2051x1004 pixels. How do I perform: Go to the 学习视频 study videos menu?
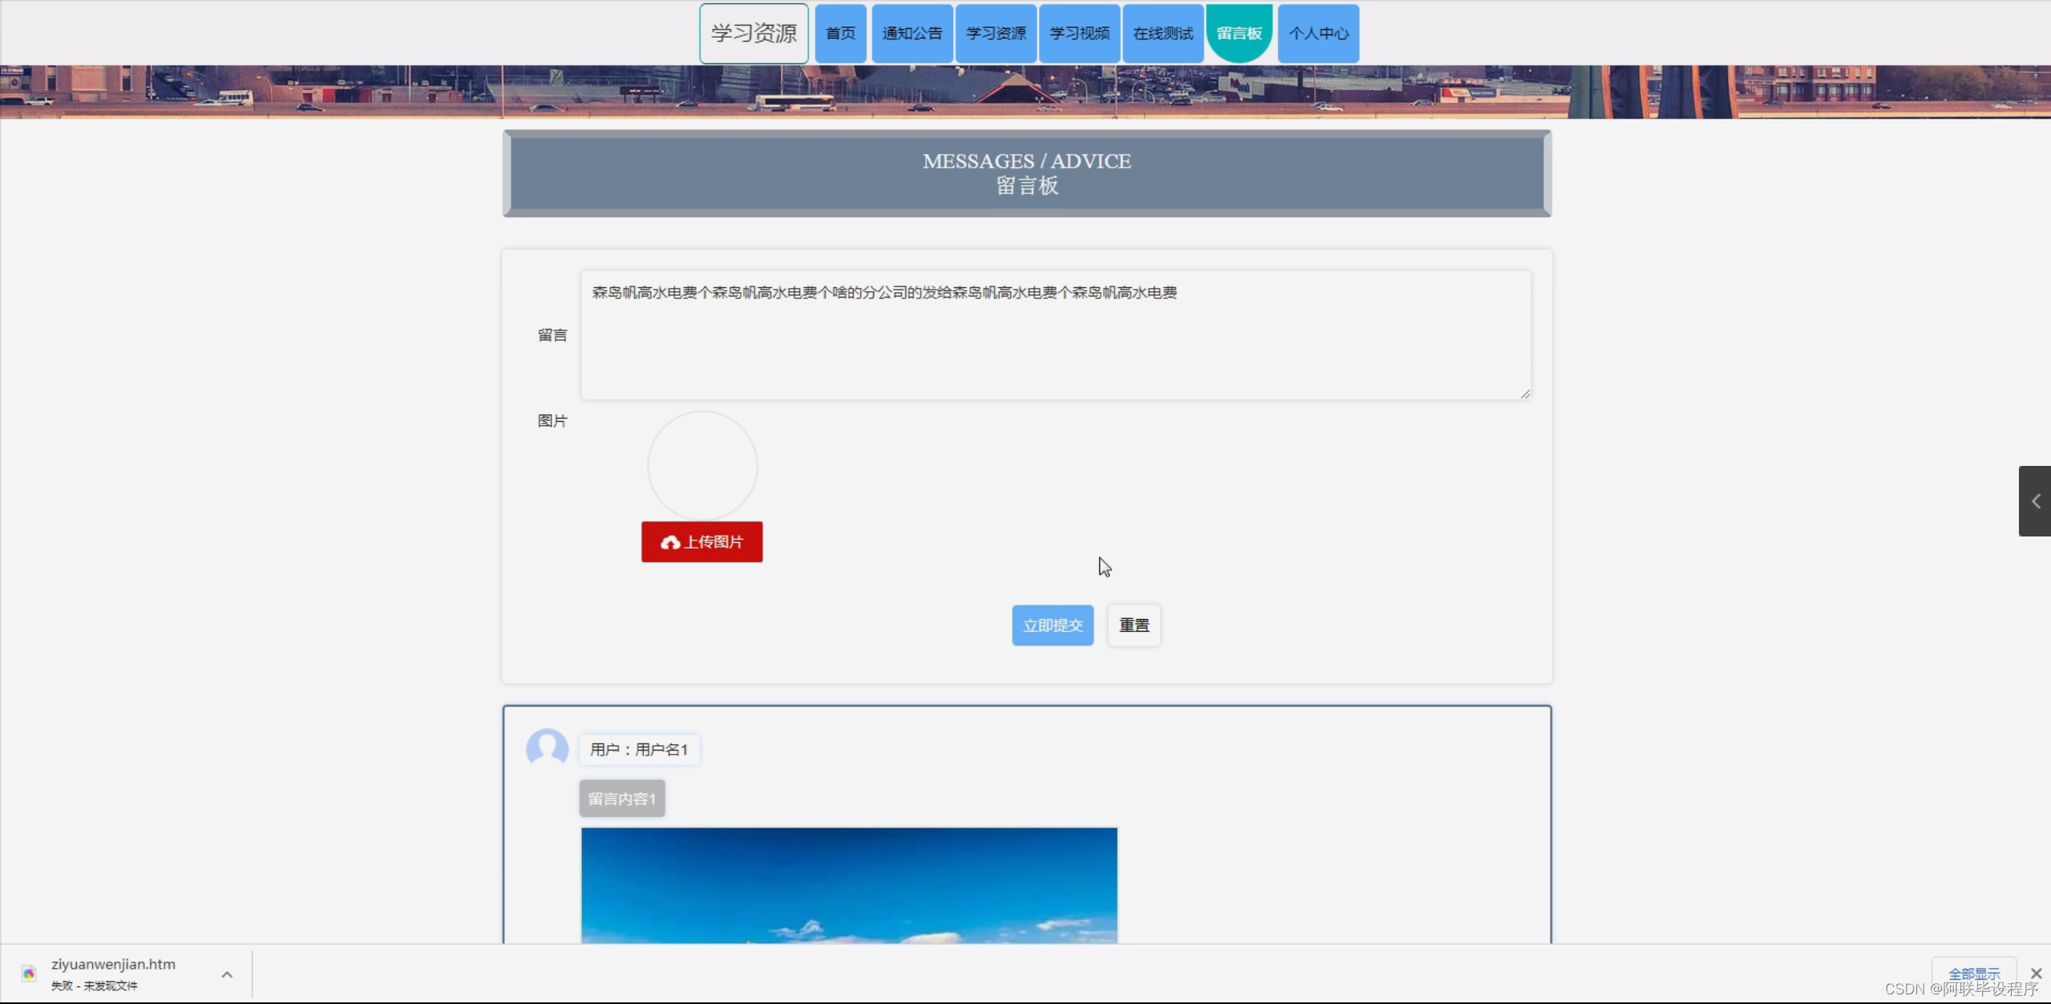coord(1078,33)
